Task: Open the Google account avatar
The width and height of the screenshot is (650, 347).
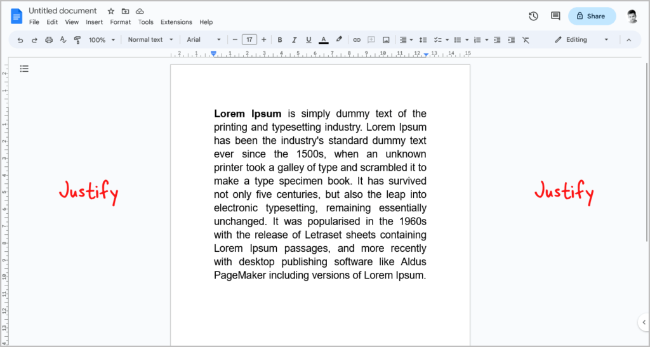Action: coord(632,16)
